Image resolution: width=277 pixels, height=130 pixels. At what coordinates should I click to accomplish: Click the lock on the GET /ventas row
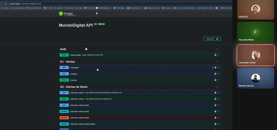[216, 74]
